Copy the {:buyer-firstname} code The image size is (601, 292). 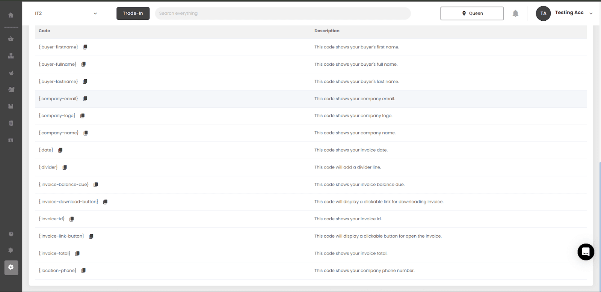pyautogui.click(x=85, y=47)
